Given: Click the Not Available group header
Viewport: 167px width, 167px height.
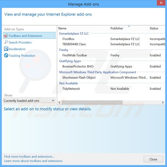Looking at the screenshot, I should [x=68, y=83].
